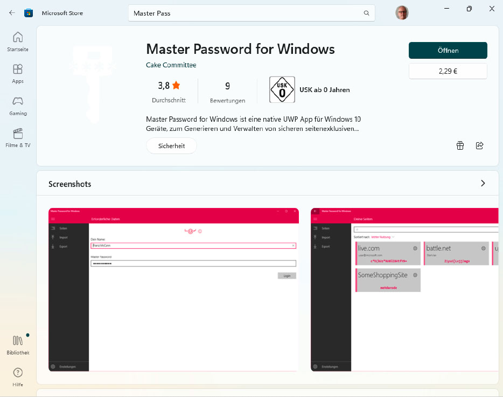Open the Cake Committee publisher link
Image resolution: width=503 pixels, height=397 pixels.
point(171,65)
